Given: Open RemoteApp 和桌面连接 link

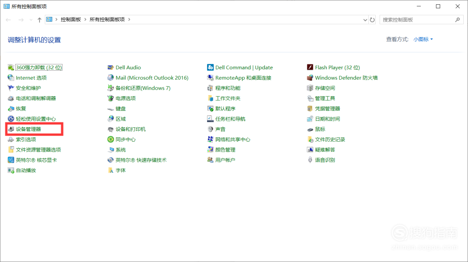Looking at the screenshot, I should point(243,78).
